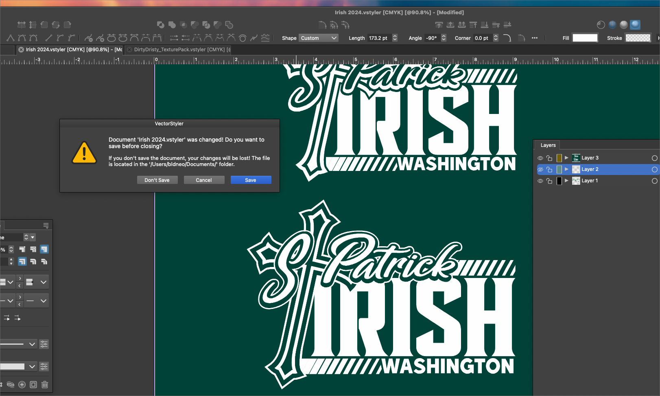Open the Shape Custom dropdown

319,38
